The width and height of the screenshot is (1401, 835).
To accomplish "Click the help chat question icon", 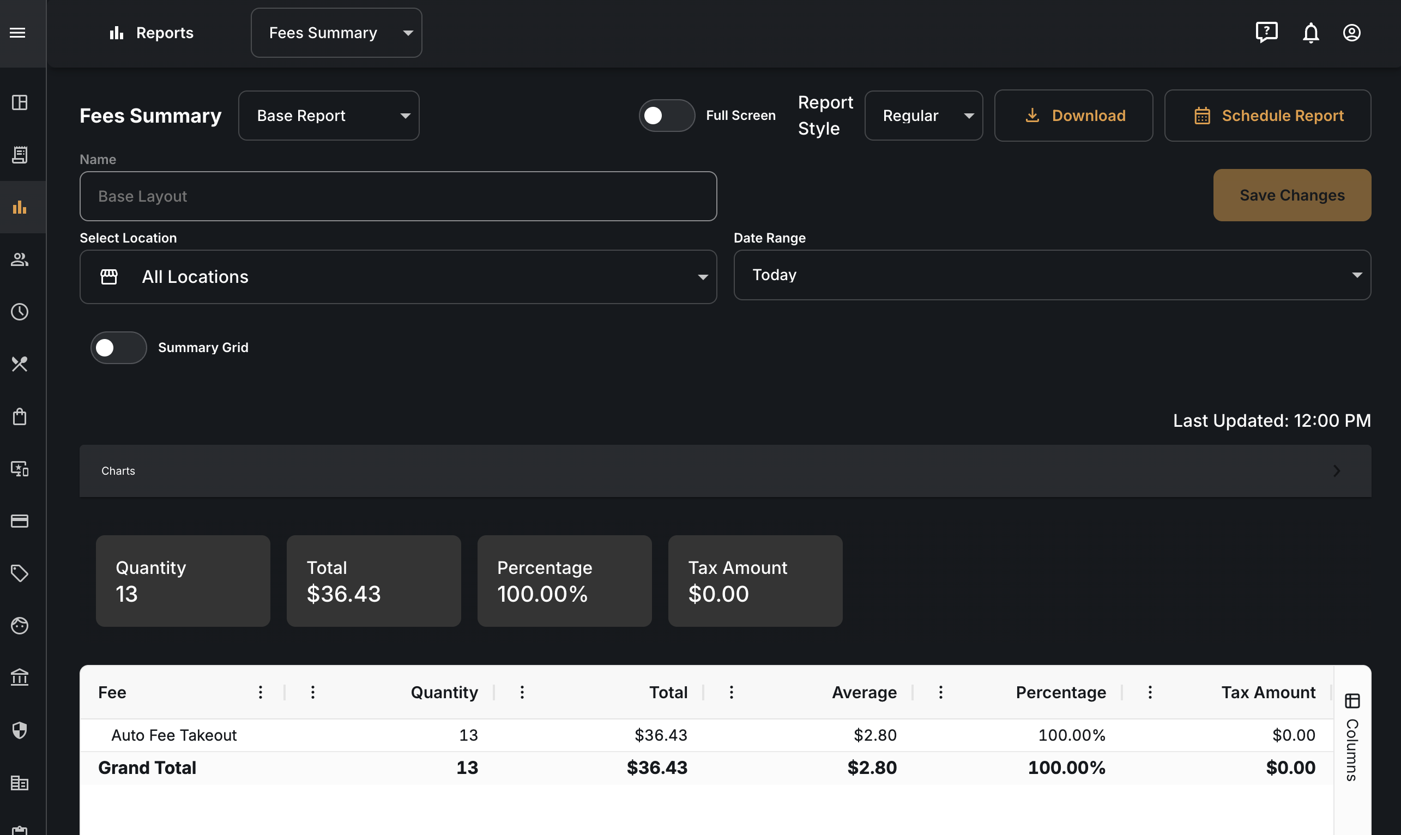I will point(1266,32).
